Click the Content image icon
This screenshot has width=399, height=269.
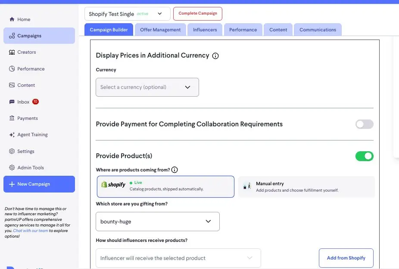12,85
